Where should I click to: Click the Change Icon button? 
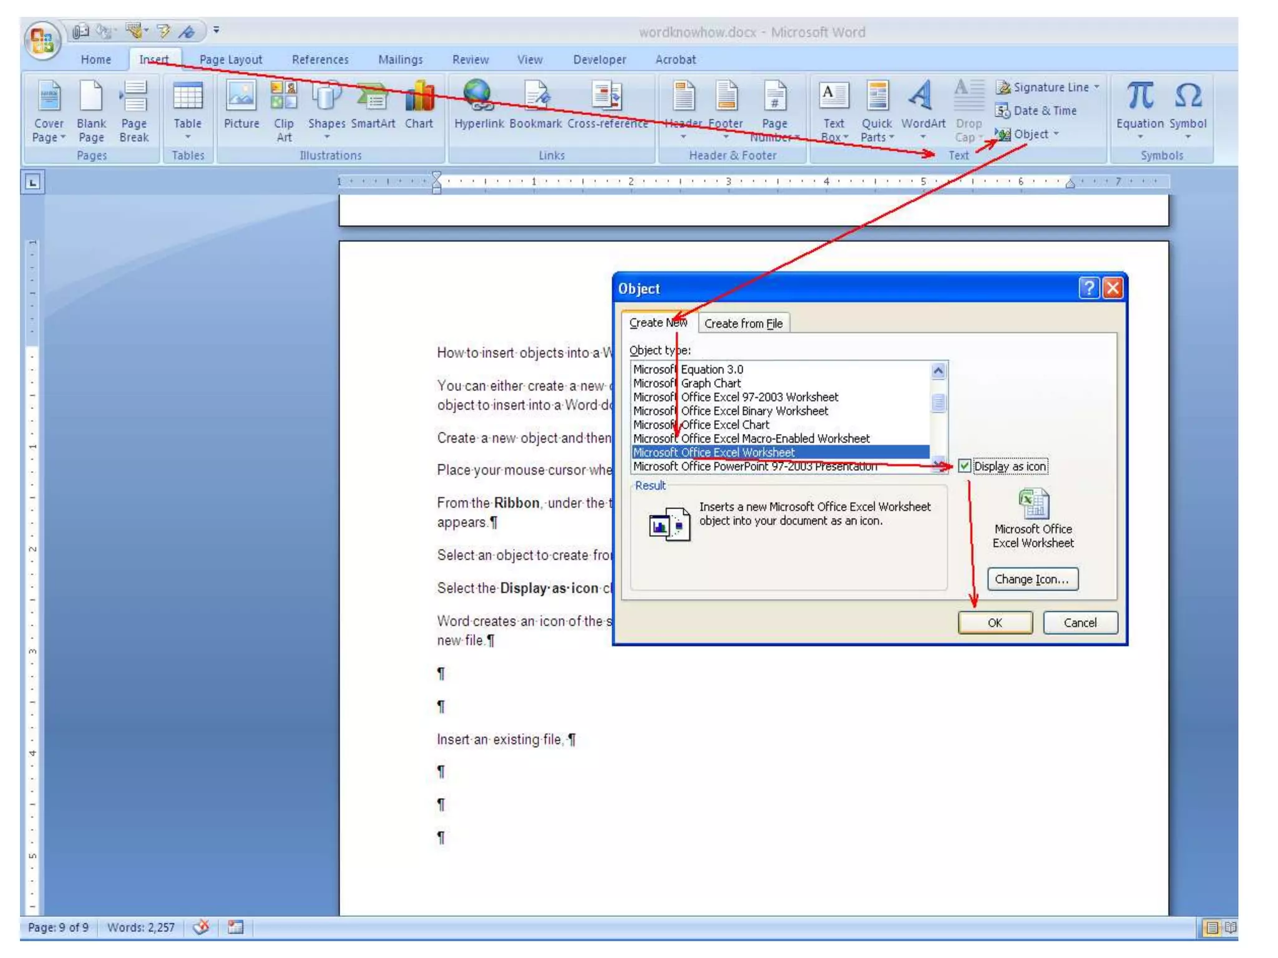(x=1032, y=579)
